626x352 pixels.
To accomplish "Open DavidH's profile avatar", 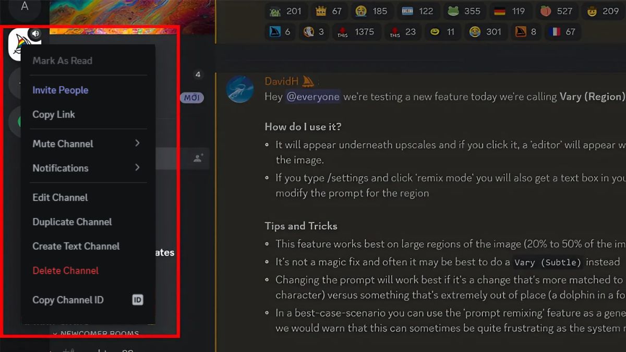I will [x=240, y=89].
